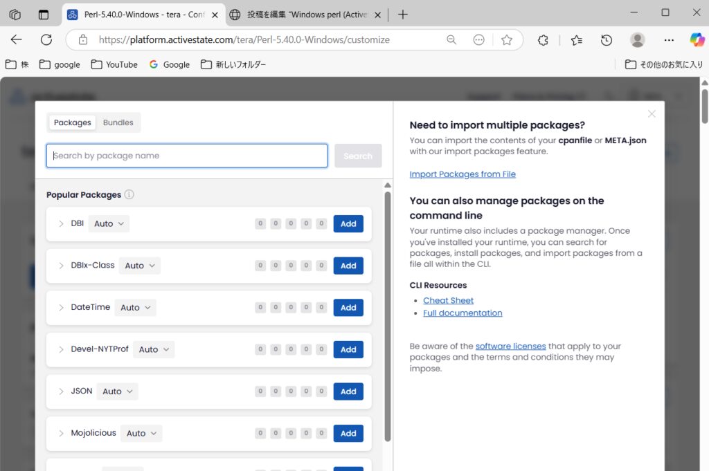Switch to the Bundles tab

coord(118,122)
